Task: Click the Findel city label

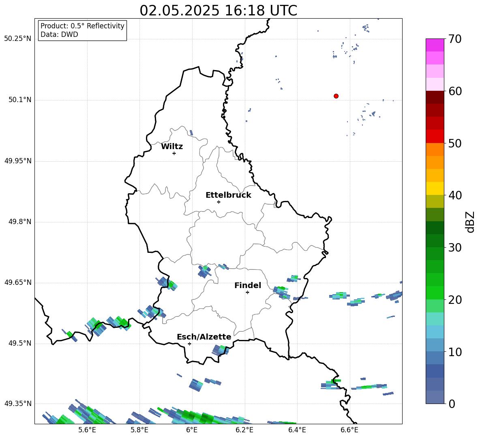Action: 248,285
